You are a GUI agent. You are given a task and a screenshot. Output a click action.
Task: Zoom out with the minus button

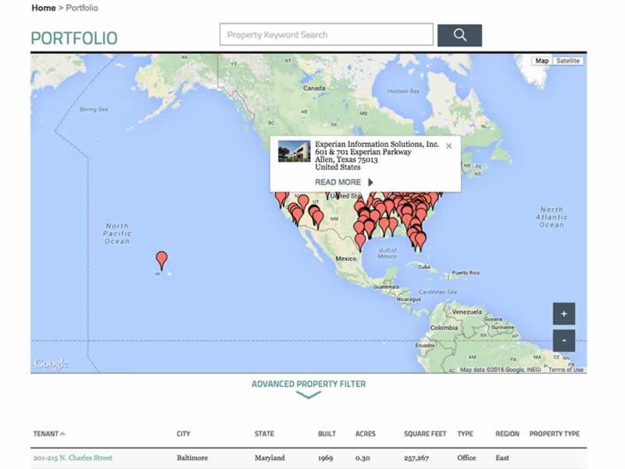563,341
